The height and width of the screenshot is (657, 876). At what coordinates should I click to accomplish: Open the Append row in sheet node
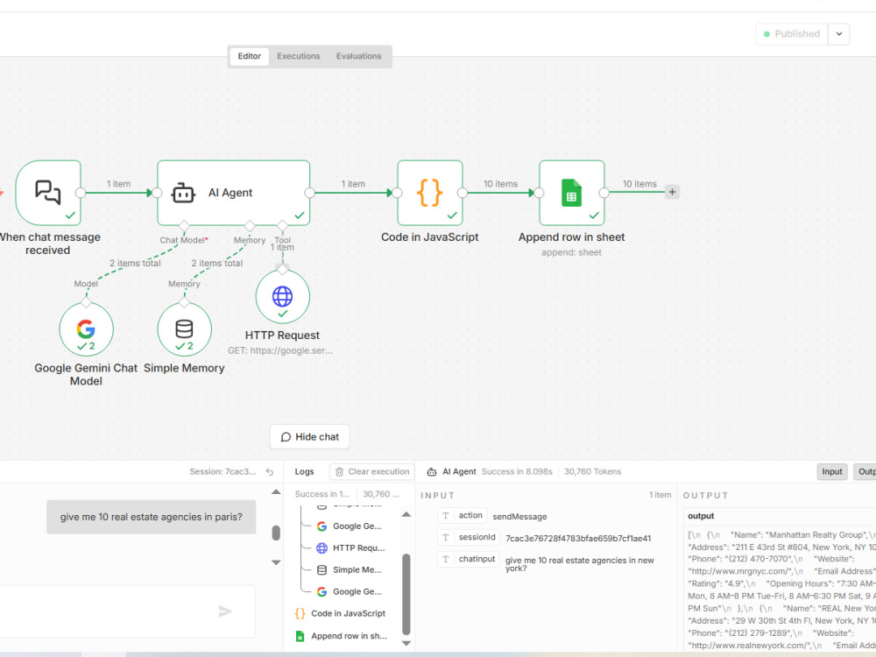pyautogui.click(x=571, y=193)
